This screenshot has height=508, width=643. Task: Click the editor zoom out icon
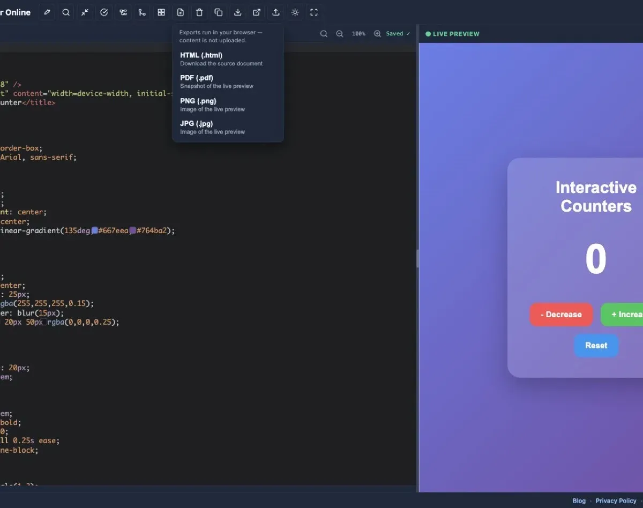pos(340,34)
